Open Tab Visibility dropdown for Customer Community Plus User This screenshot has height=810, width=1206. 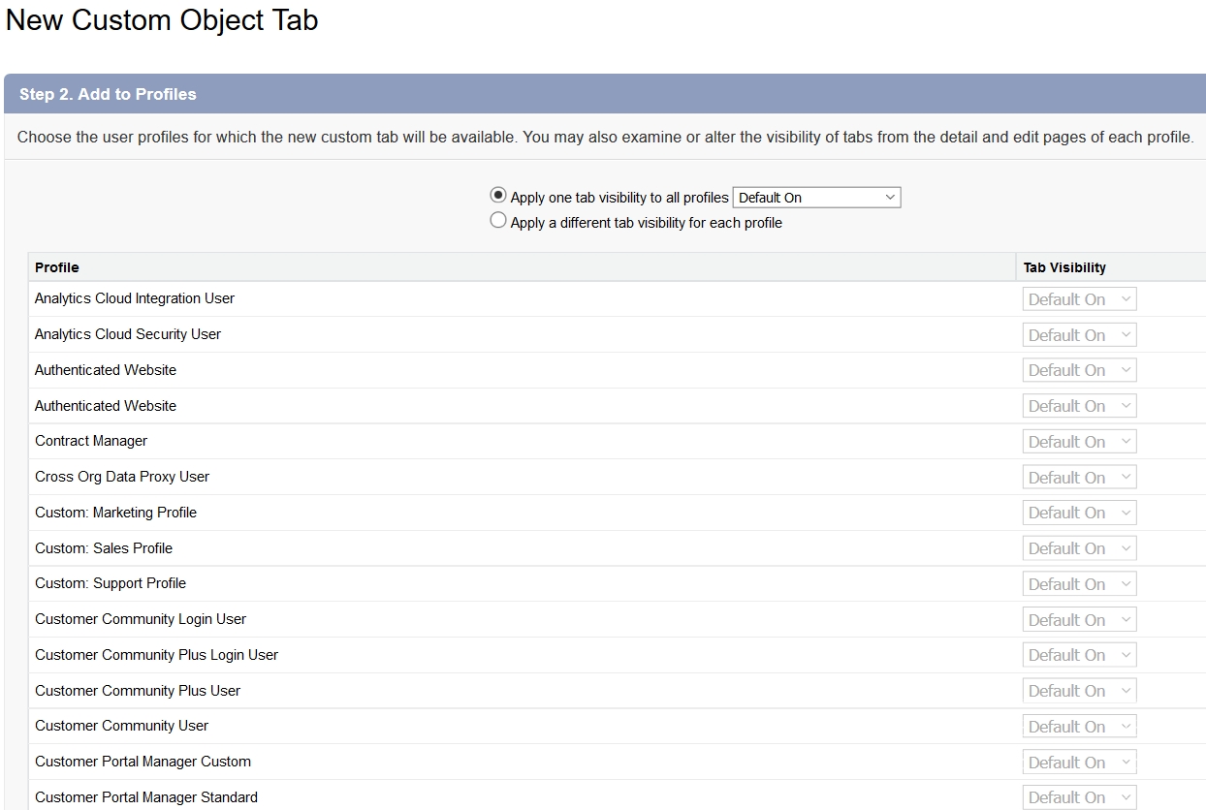click(1079, 691)
